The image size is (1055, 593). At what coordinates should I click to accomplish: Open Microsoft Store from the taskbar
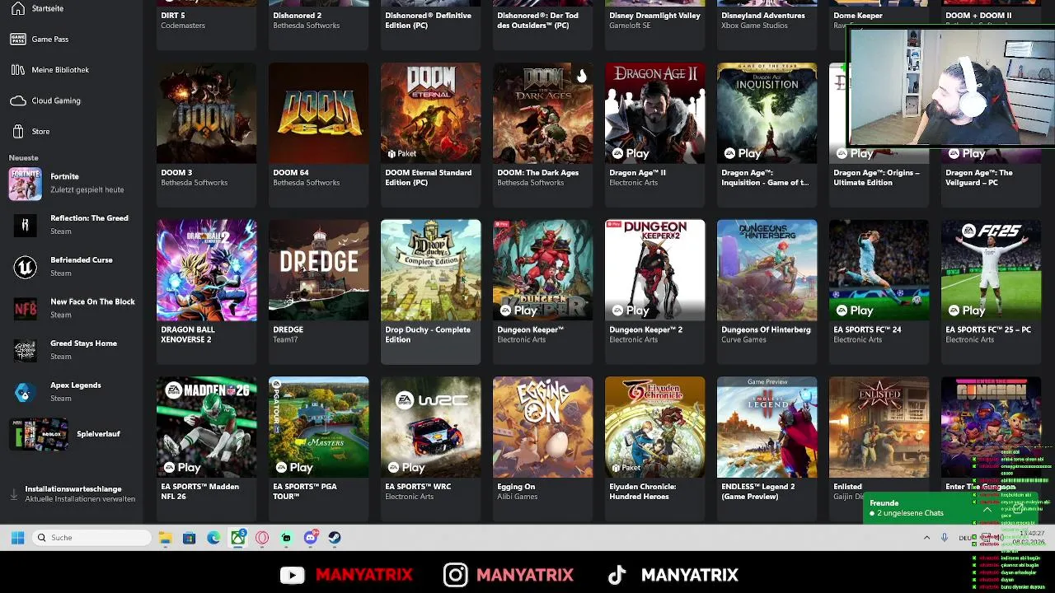(x=190, y=538)
